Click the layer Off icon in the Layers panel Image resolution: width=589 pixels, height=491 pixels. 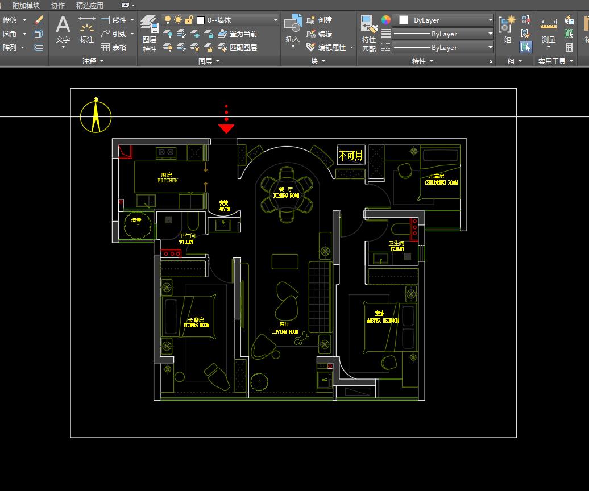168,34
